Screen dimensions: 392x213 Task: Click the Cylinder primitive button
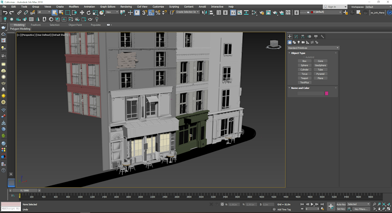(x=304, y=70)
